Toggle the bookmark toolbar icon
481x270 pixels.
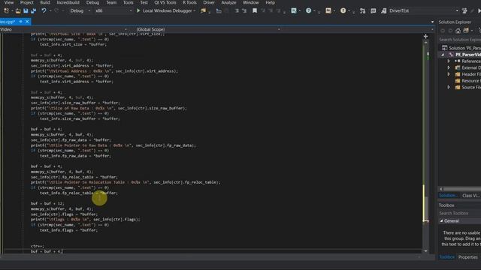(x=255, y=10)
